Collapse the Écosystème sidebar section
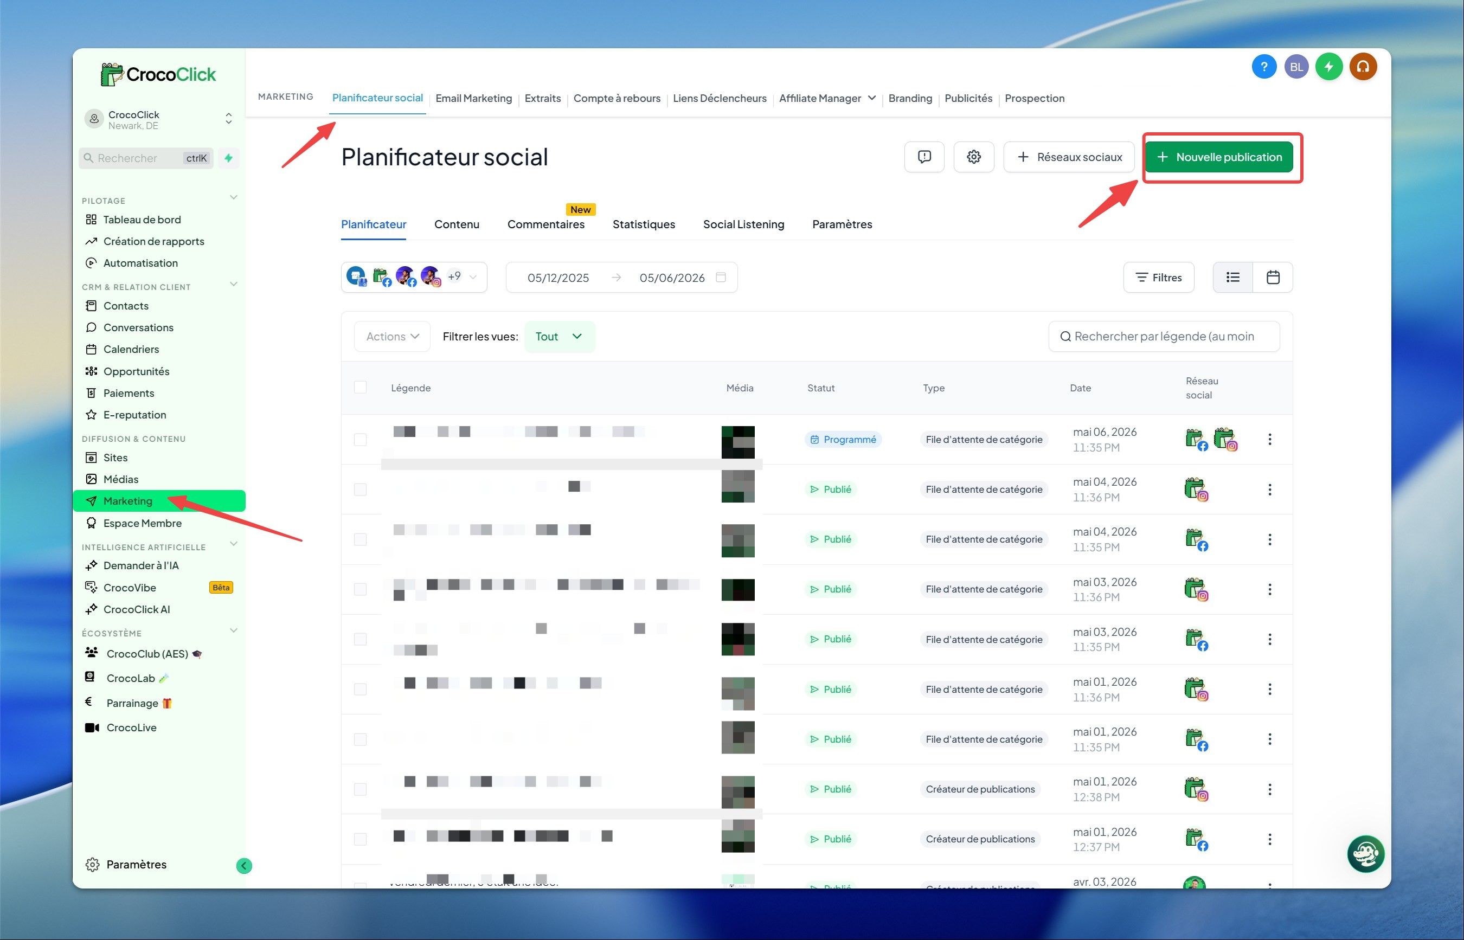 pos(233,630)
